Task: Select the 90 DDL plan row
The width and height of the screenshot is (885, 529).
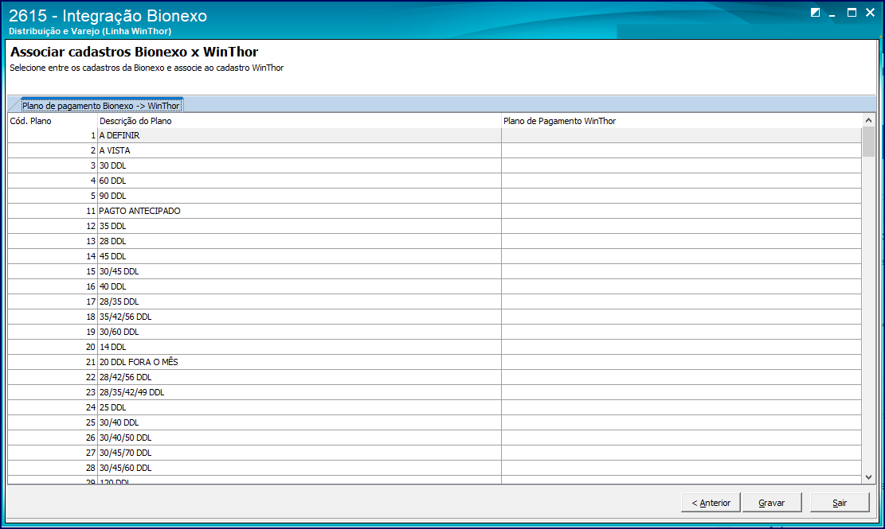Action: 435,196
